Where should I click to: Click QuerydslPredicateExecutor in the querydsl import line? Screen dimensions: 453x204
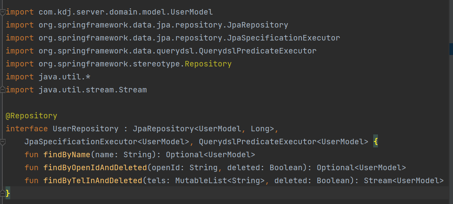coord(258,51)
